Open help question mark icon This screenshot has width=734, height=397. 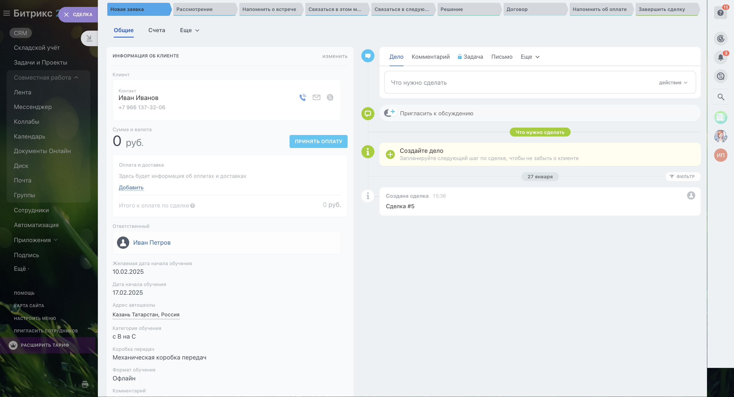720,13
